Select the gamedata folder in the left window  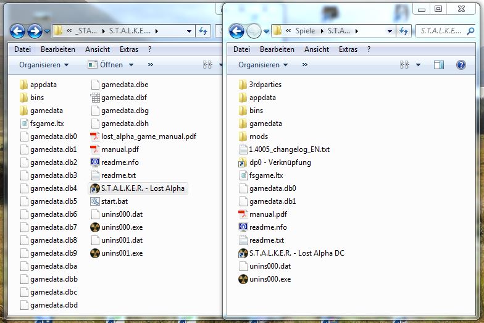(x=41, y=111)
